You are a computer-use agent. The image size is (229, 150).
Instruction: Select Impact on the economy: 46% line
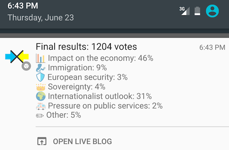pos(100,58)
